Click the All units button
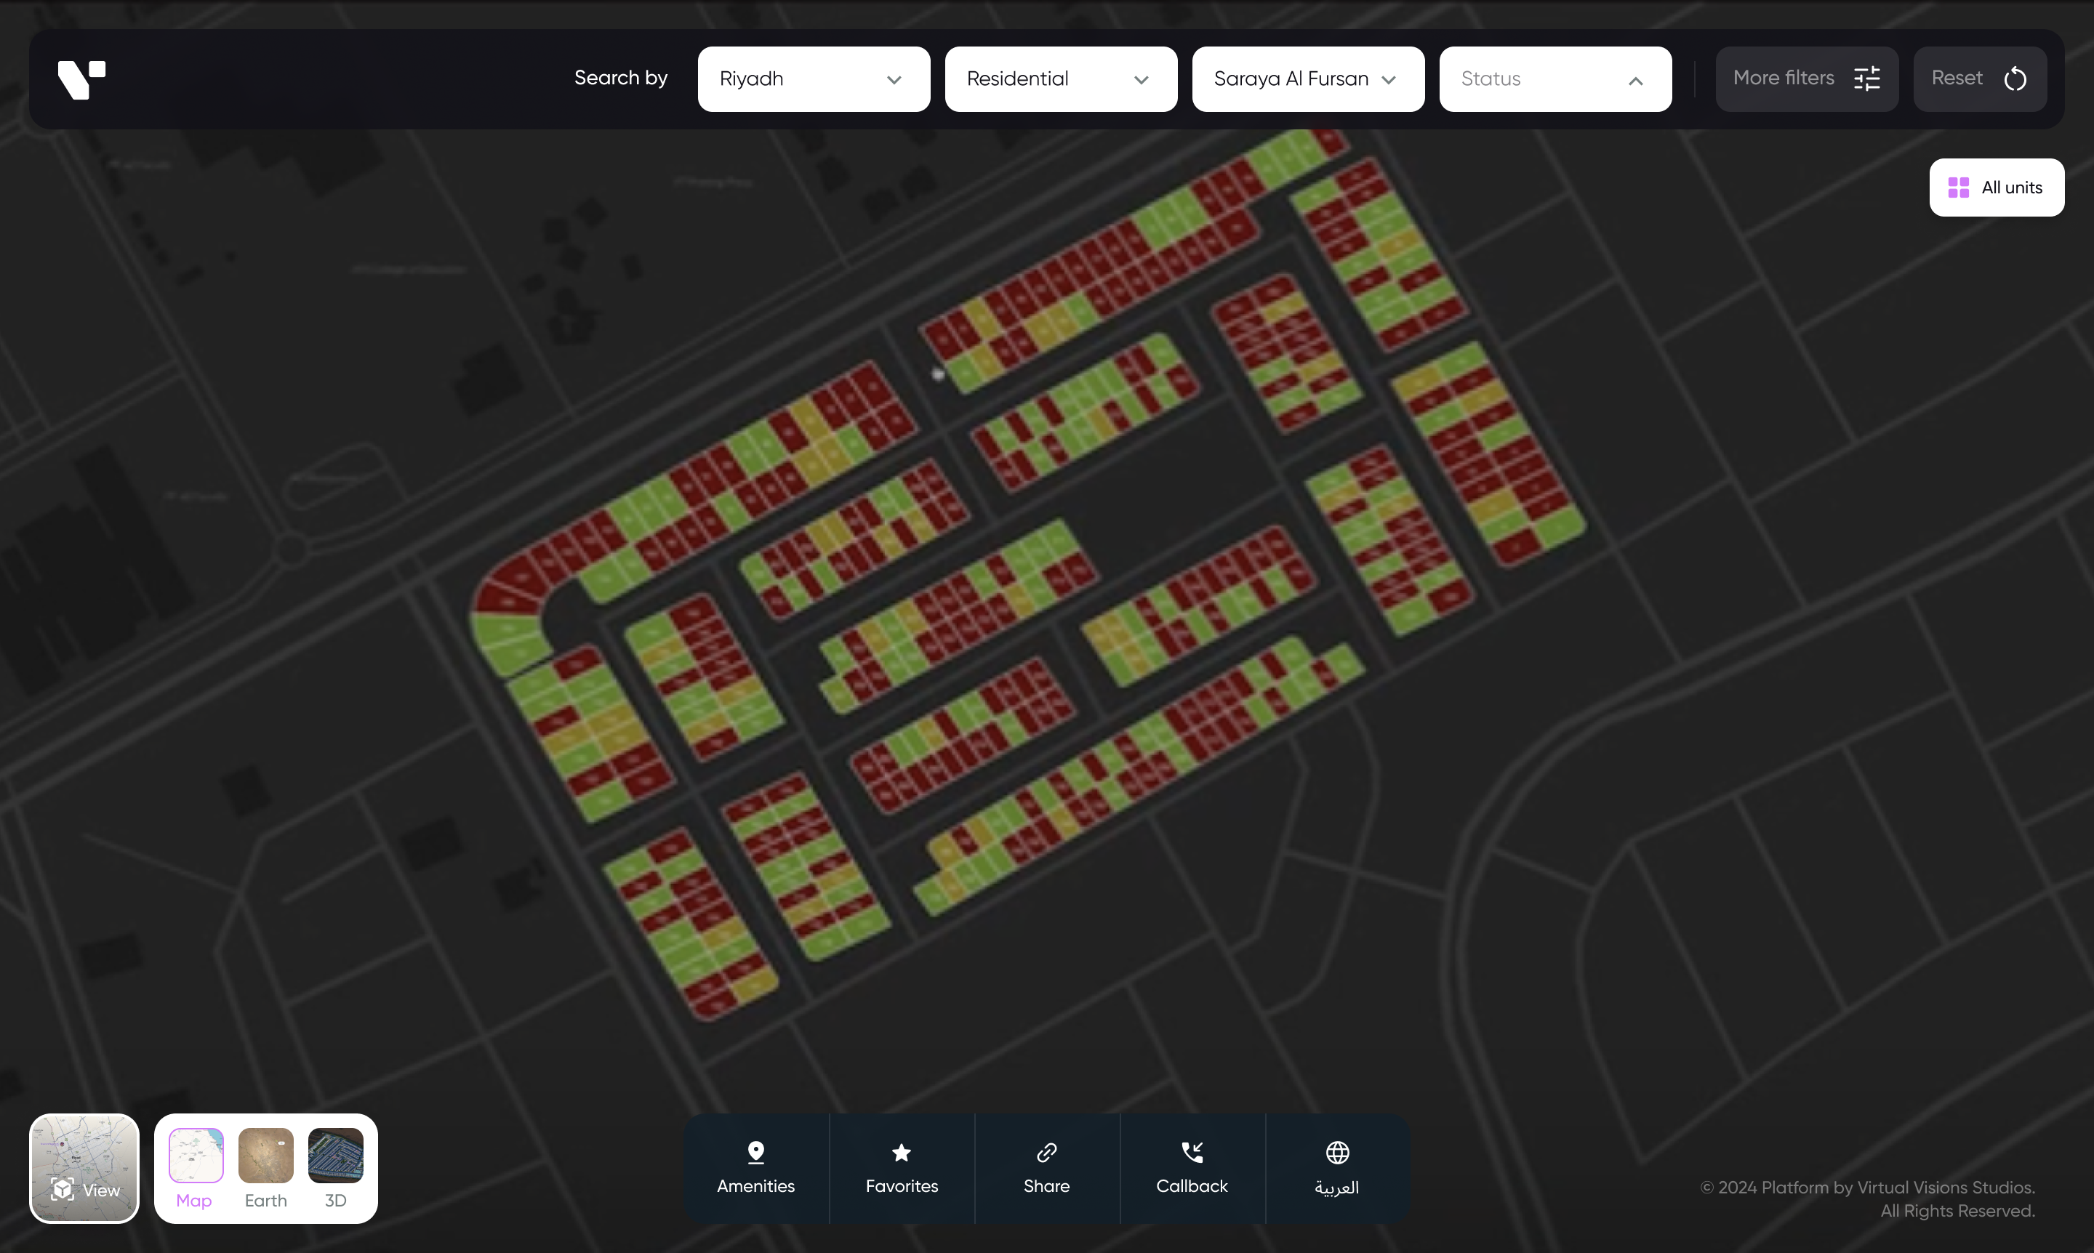This screenshot has width=2094, height=1253. tap(2010, 188)
